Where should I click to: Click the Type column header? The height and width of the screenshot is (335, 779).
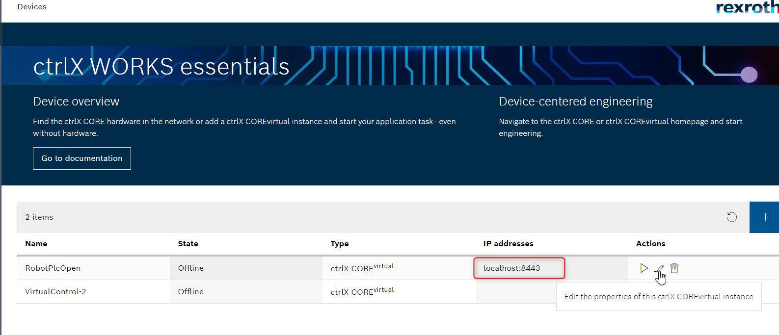point(340,243)
